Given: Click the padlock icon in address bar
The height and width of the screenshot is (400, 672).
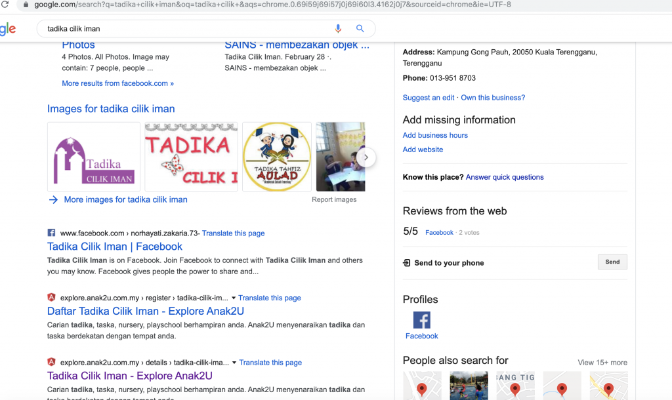Looking at the screenshot, I should coord(26,5).
